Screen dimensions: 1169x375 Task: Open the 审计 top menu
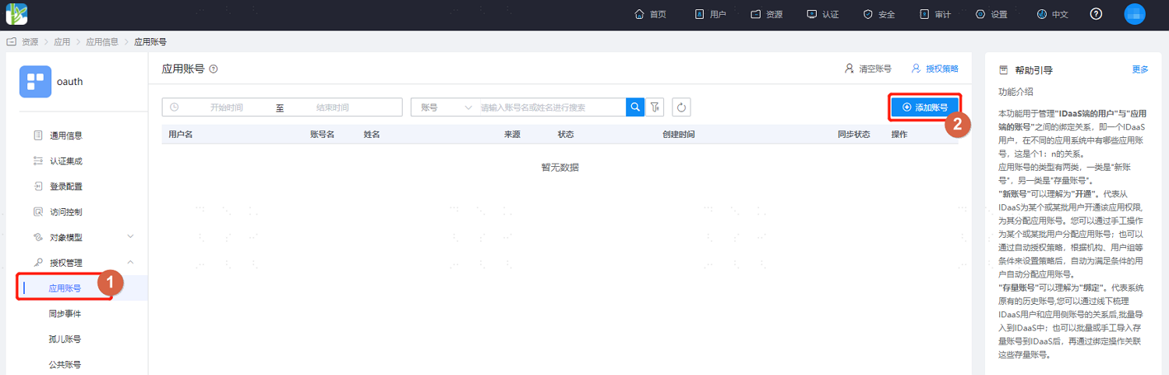click(x=934, y=14)
